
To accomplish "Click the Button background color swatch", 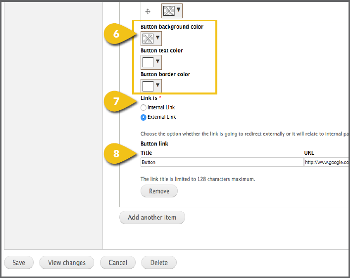I will pos(148,39).
